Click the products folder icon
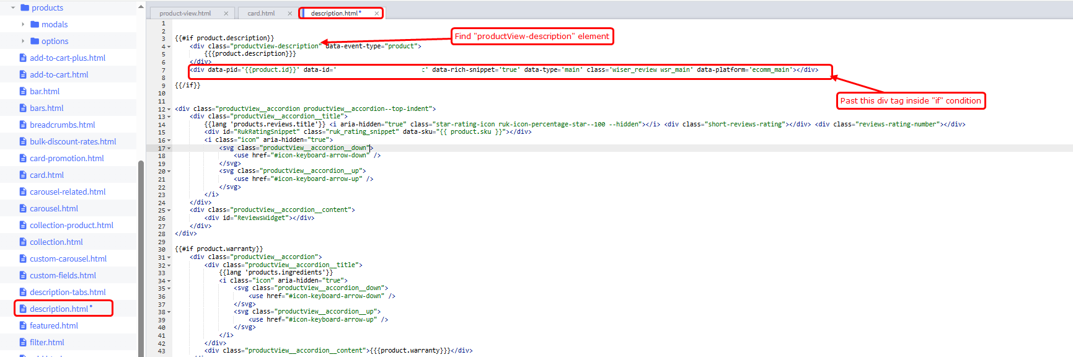 tap(25, 7)
